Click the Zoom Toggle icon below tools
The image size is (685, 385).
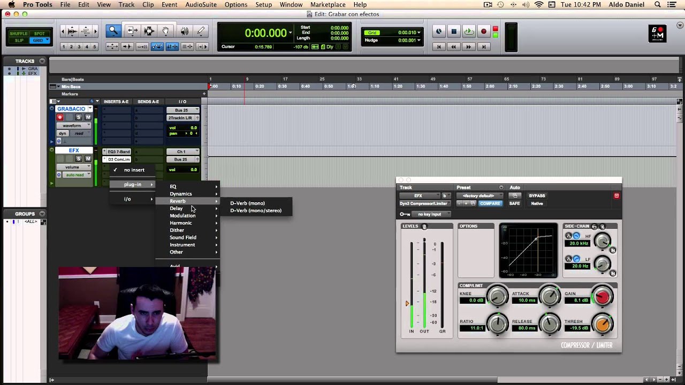[112, 47]
